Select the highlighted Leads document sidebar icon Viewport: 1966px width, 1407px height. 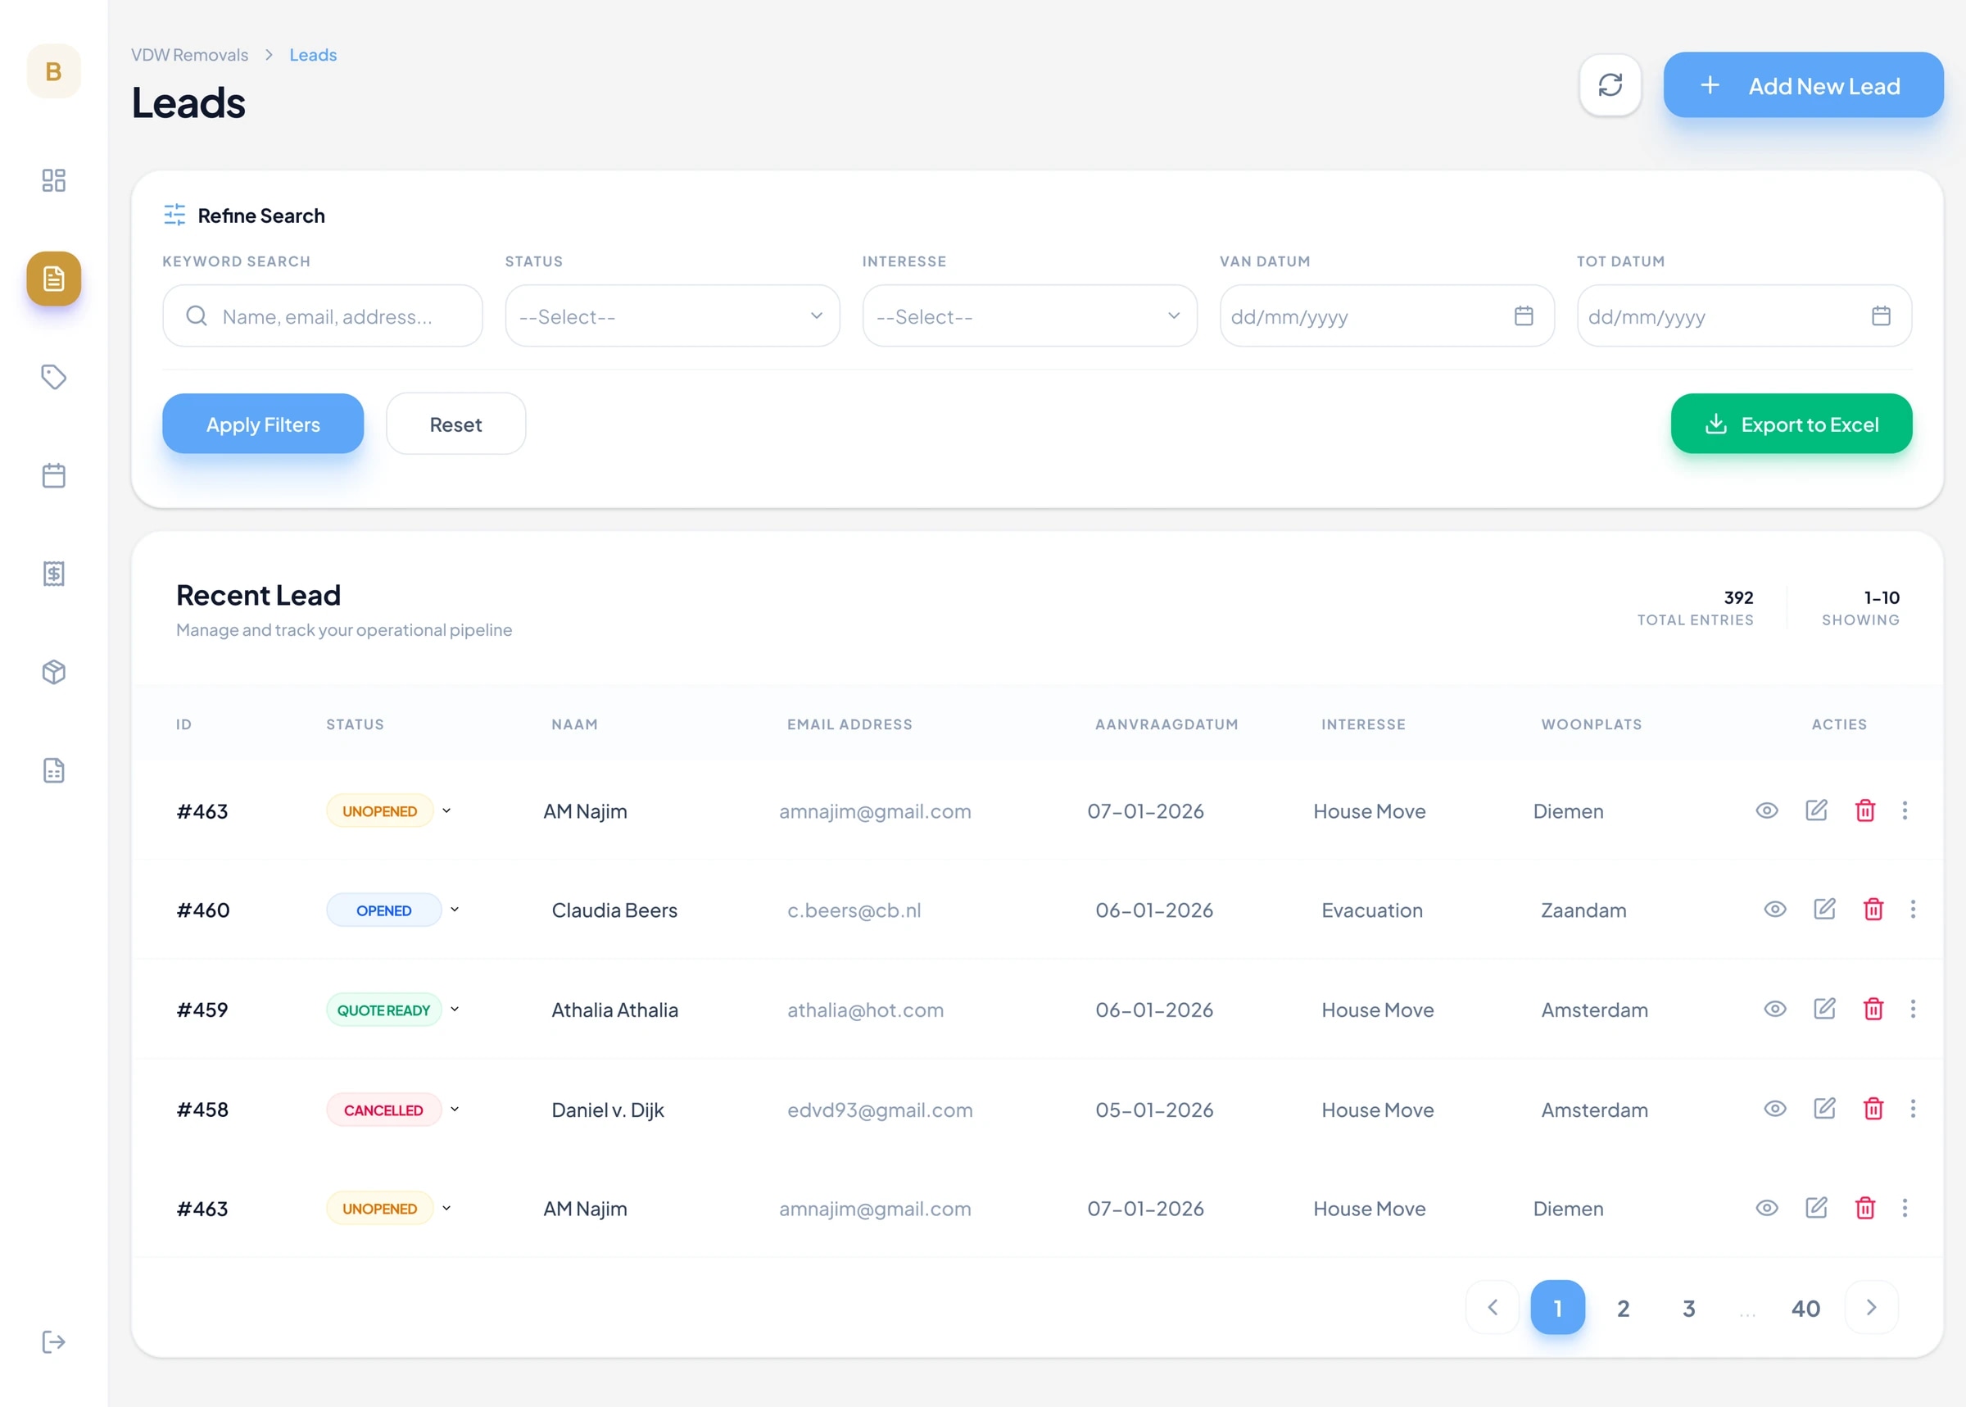tap(54, 278)
